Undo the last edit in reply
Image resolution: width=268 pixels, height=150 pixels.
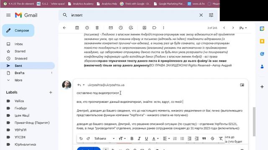click(x=81, y=139)
